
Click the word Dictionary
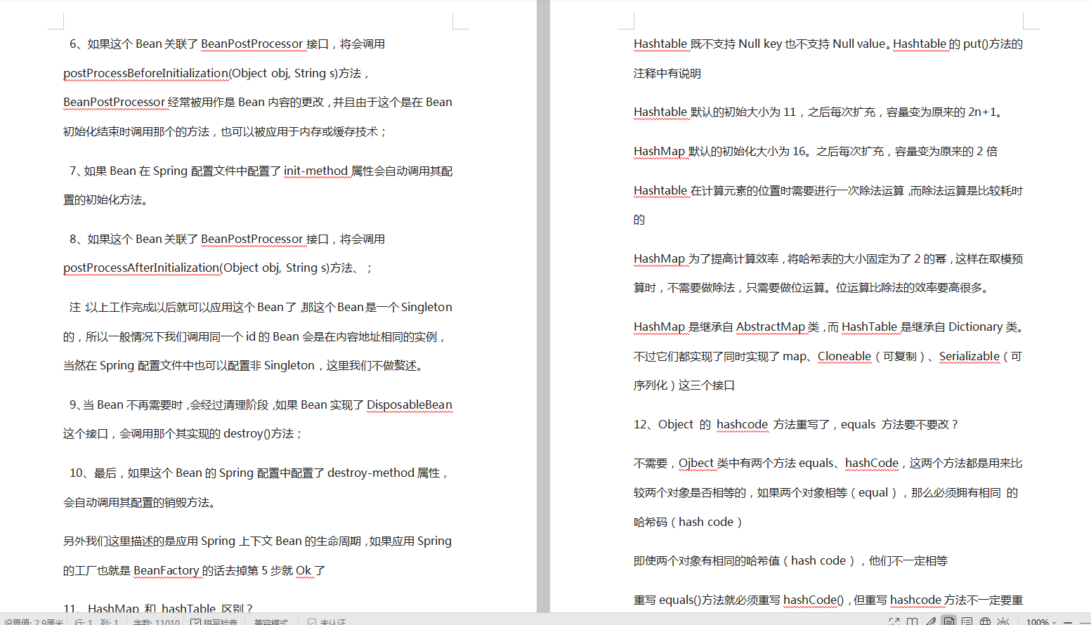(x=976, y=327)
